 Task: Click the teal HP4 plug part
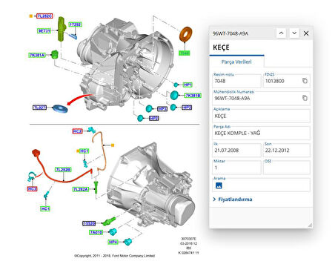tap(127, 241)
